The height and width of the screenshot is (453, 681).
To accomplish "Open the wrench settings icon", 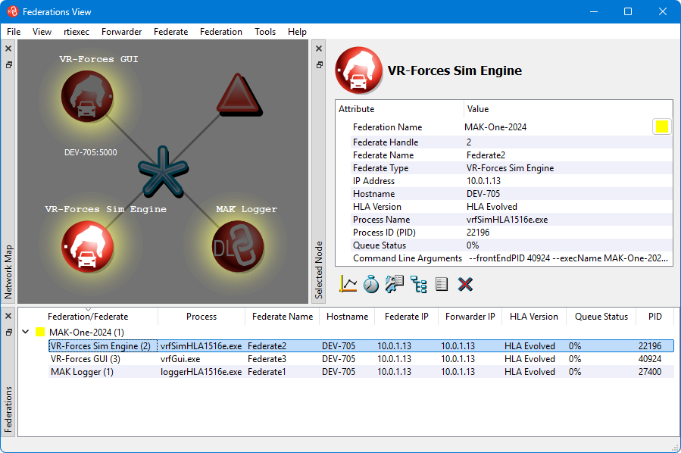I will click(395, 284).
